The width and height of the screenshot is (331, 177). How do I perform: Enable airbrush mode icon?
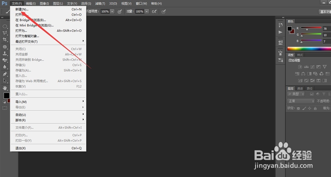tap(154, 12)
